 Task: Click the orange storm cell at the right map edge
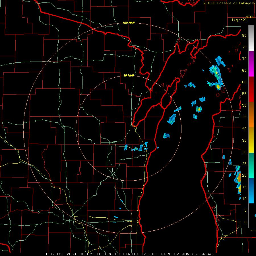(x=239, y=178)
